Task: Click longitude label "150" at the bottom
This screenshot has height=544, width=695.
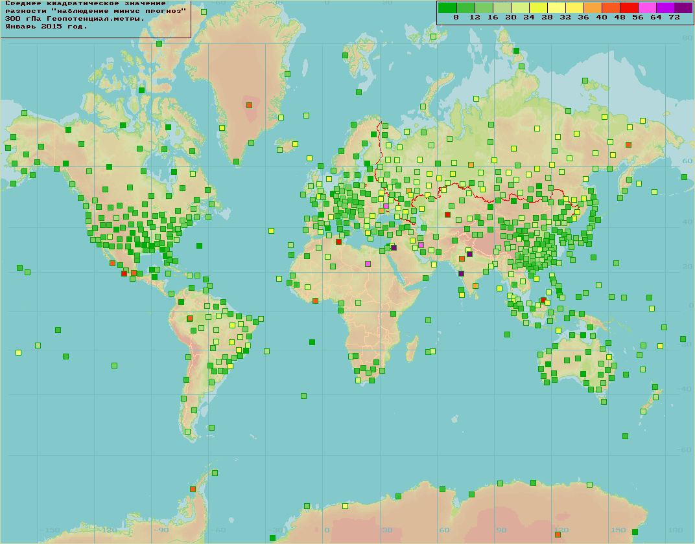Action: 618,530
